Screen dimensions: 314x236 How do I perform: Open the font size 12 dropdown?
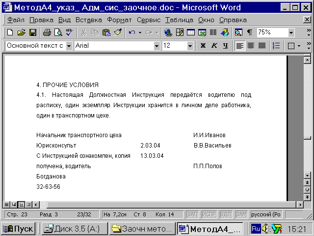pos(190,46)
